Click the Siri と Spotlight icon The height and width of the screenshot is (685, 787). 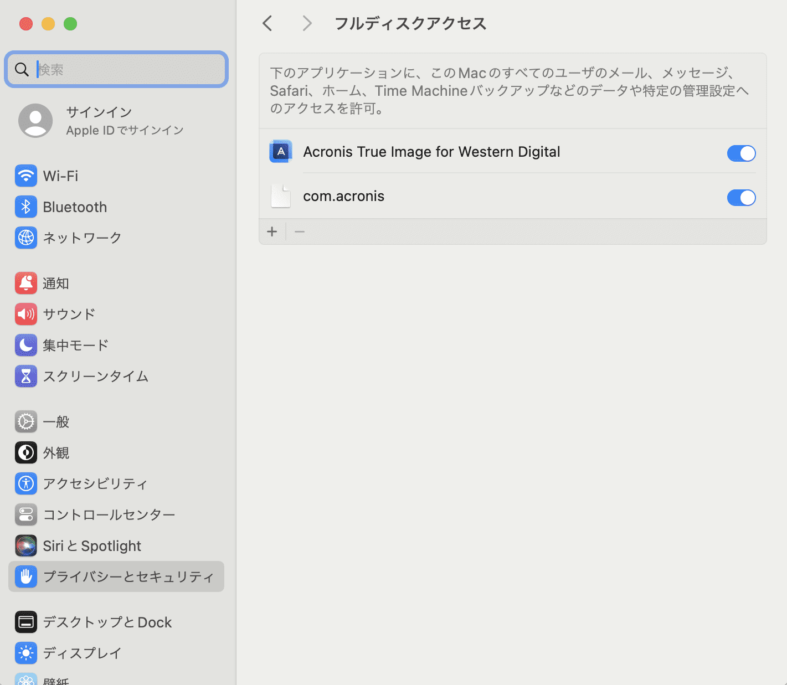pyautogui.click(x=26, y=545)
